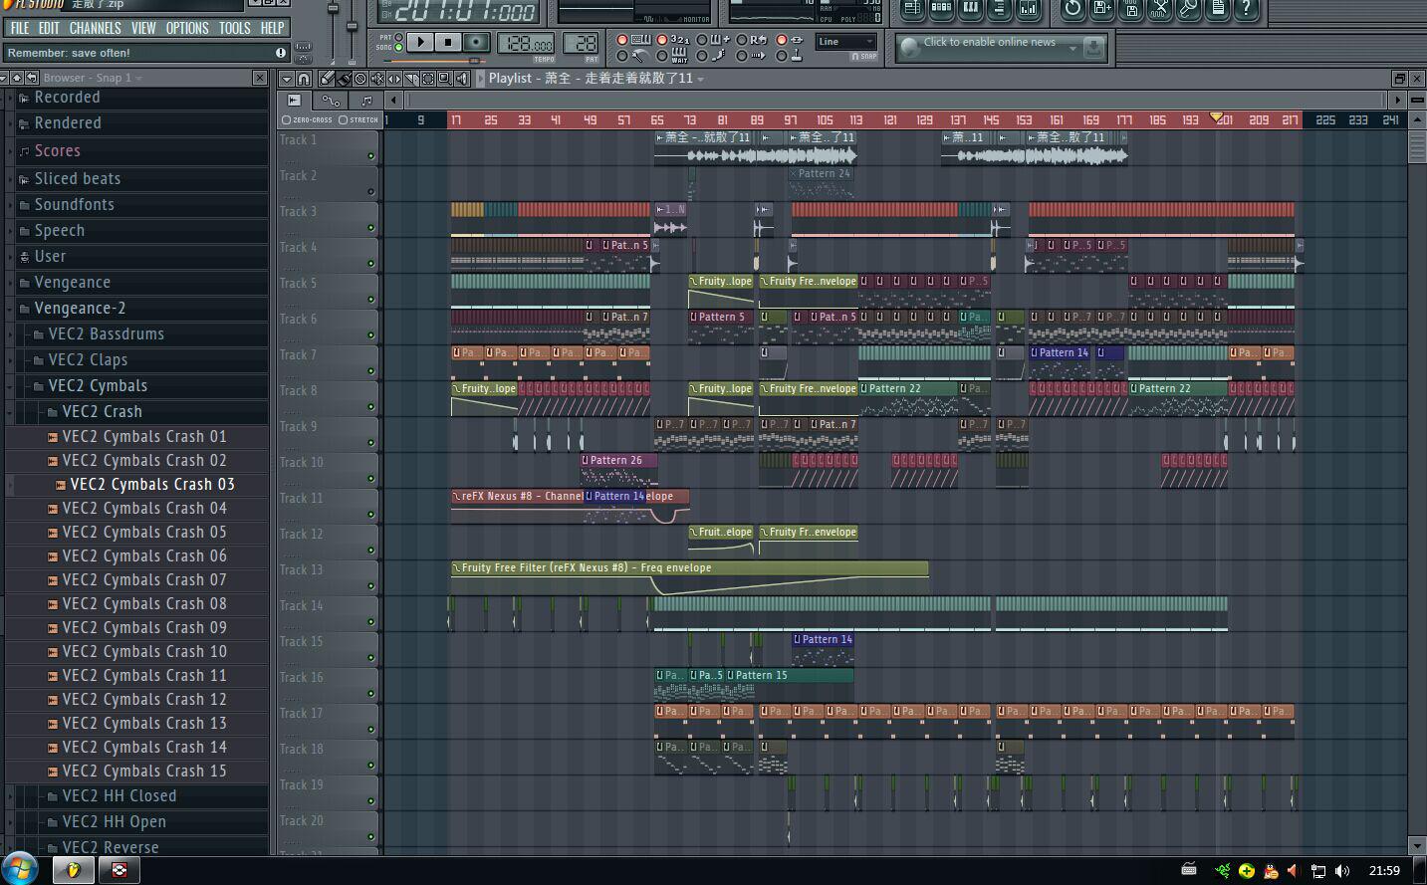
Task: Open the EDIT menu
Action: (x=49, y=28)
